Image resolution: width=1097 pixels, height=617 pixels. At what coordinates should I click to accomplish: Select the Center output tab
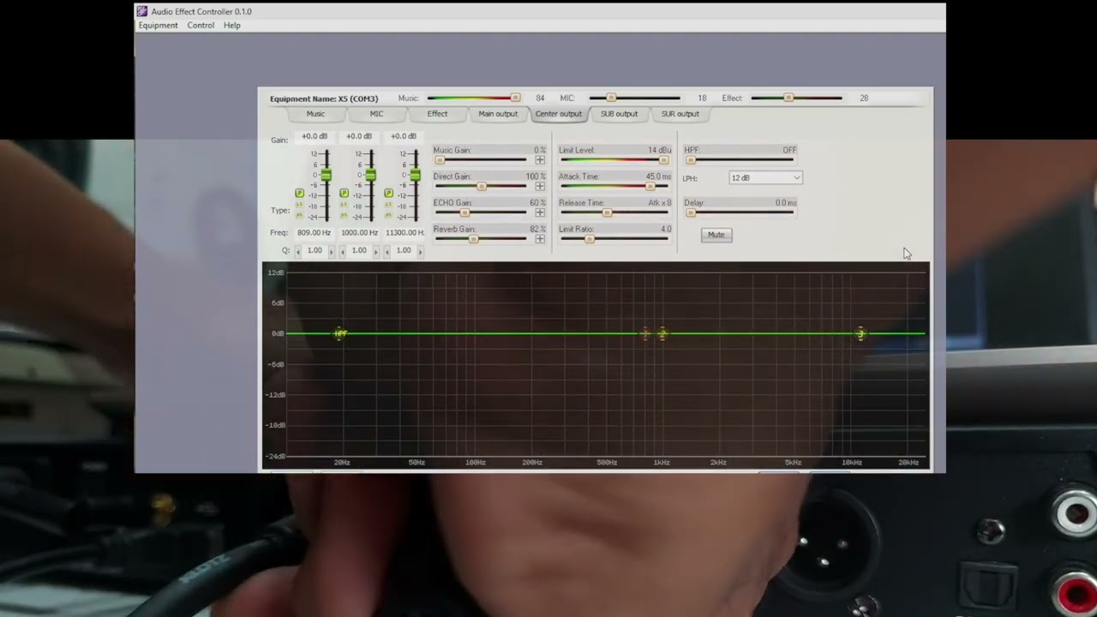[x=558, y=114]
